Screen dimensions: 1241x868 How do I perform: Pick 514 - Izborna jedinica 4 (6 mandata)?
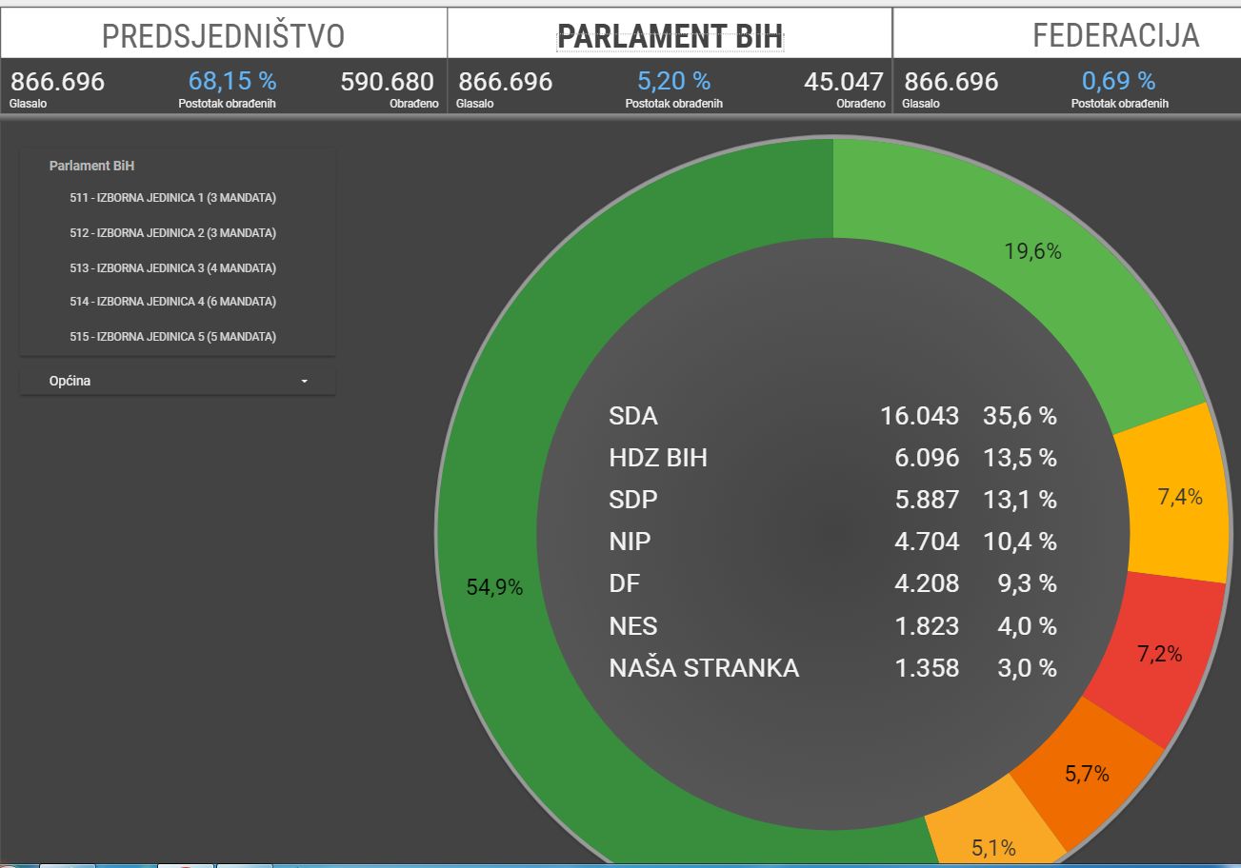[173, 302]
